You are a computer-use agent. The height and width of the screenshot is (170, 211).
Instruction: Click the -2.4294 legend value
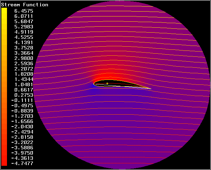pyautogui.click(x=22, y=132)
